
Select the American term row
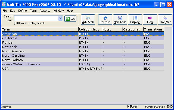click(x=83, y=34)
